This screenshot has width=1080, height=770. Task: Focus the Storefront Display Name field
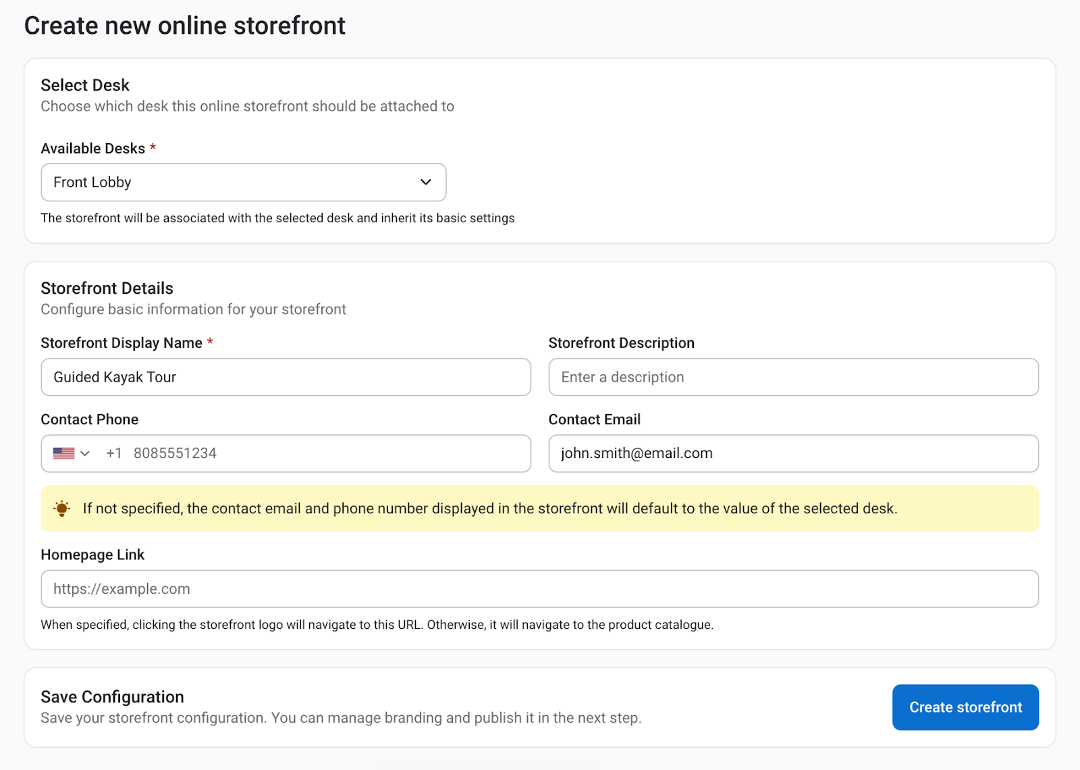point(286,377)
